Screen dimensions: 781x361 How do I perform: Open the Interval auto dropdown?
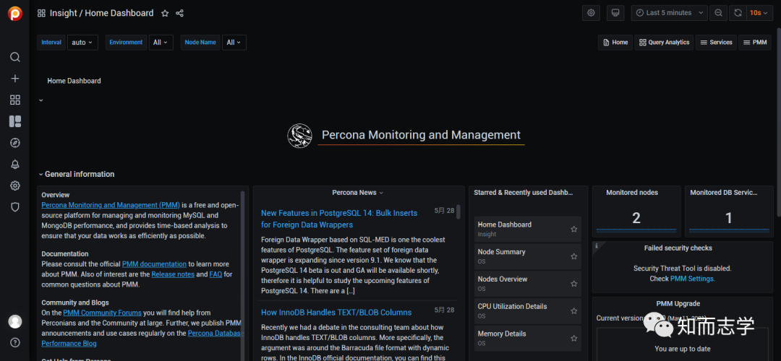pos(82,43)
